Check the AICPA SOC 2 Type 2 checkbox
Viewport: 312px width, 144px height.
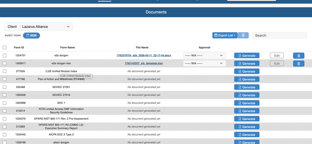(5, 135)
